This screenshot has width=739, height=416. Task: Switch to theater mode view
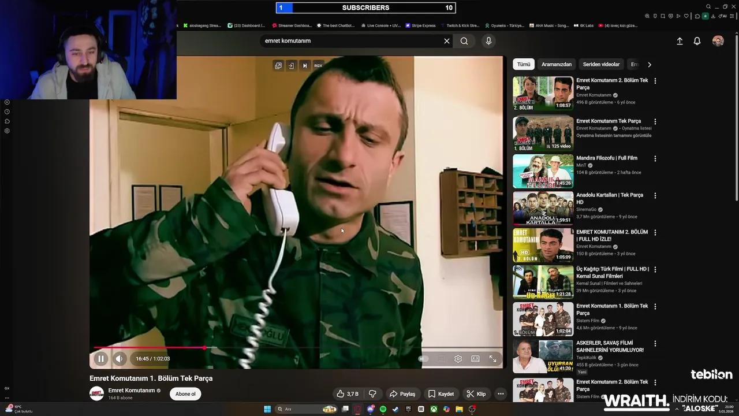point(475,359)
